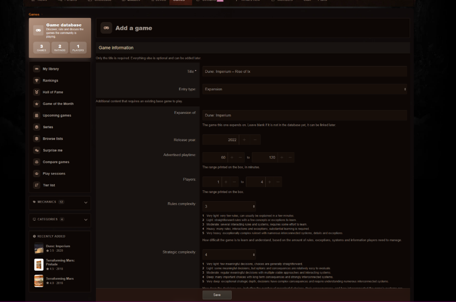Expand the Mechanics section
The image size is (456, 302).
[60, 202]
